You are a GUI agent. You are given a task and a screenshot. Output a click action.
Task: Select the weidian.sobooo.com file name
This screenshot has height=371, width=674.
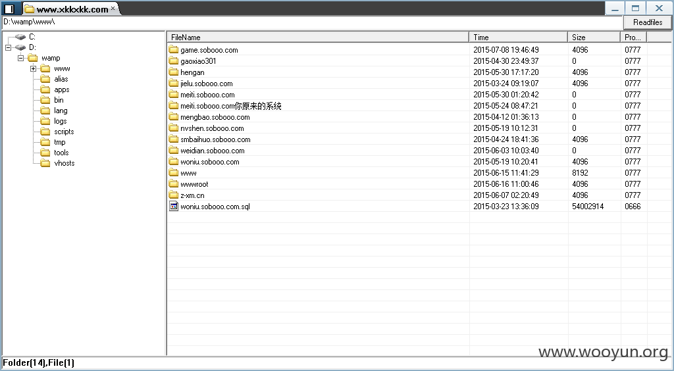[213, 151]
